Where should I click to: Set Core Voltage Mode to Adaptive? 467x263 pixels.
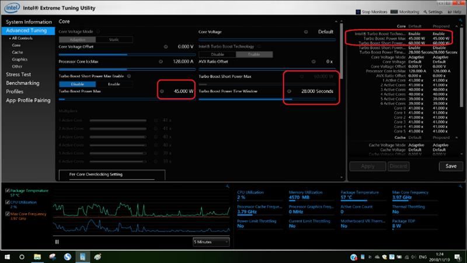(78, 40)
